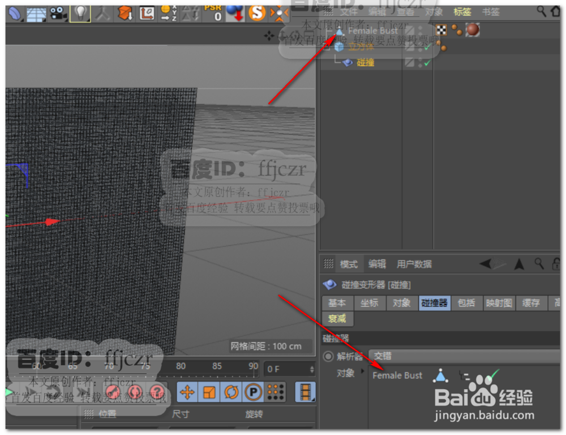Open the 用户数据 menu

(414, 264)
